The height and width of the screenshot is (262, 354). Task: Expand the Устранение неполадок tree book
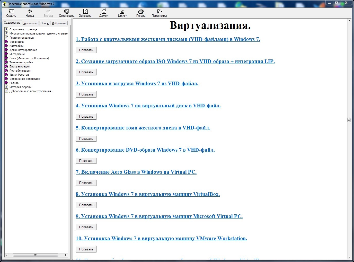pos(7,79)
